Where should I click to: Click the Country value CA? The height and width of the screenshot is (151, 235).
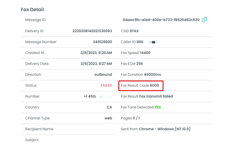pos(109,107)
